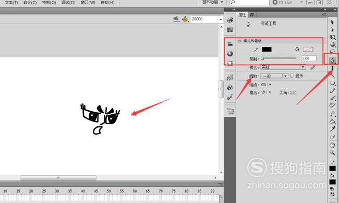Image resolution: width=339 pixels, height=203 pixels.
Task: Click the 笔触 stroke value field
Action: pyautogui.click(x=309, y=58)
